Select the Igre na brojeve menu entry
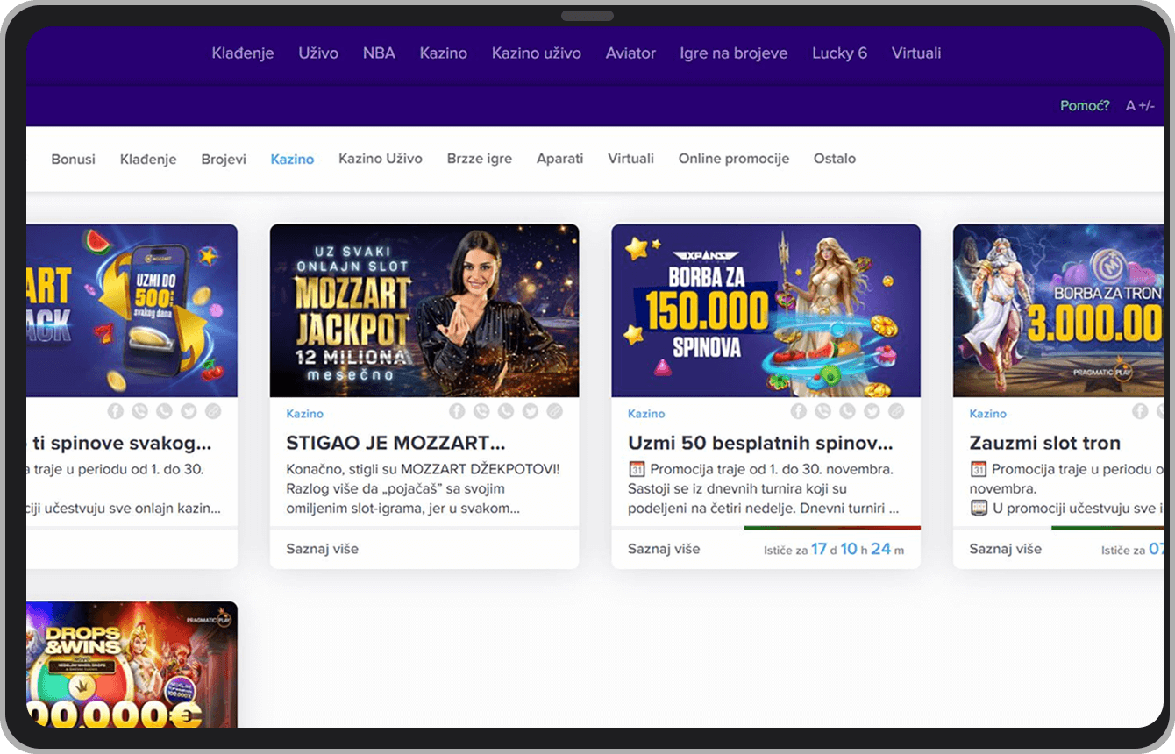 pos(733,53)
